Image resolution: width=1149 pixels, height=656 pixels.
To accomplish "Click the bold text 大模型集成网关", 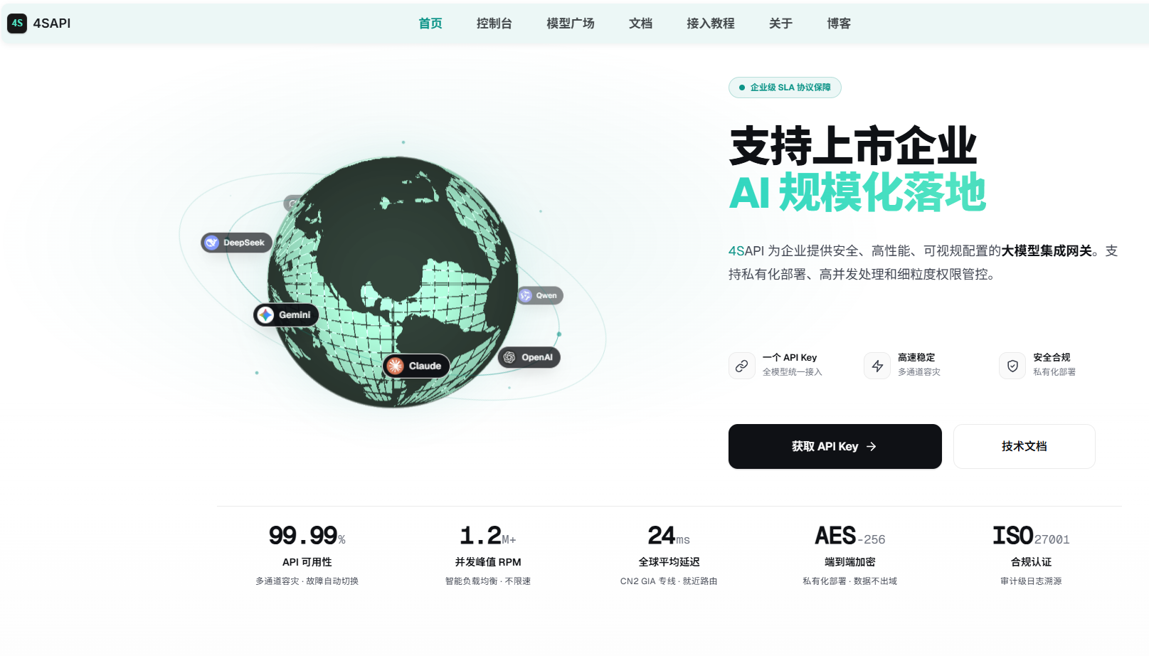I will 1047,250.
